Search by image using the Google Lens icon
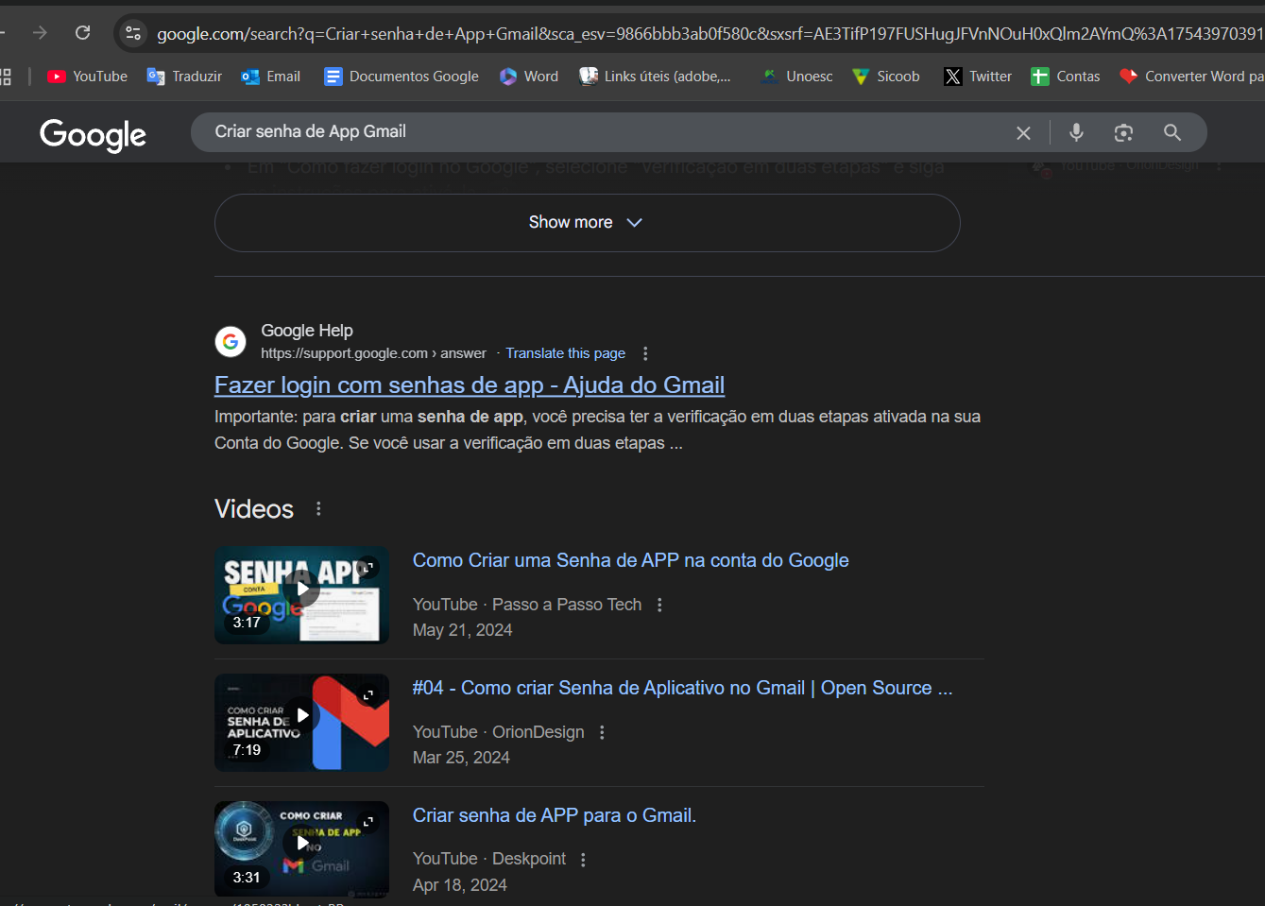 pyautogui.click(x=1123, y=132)
